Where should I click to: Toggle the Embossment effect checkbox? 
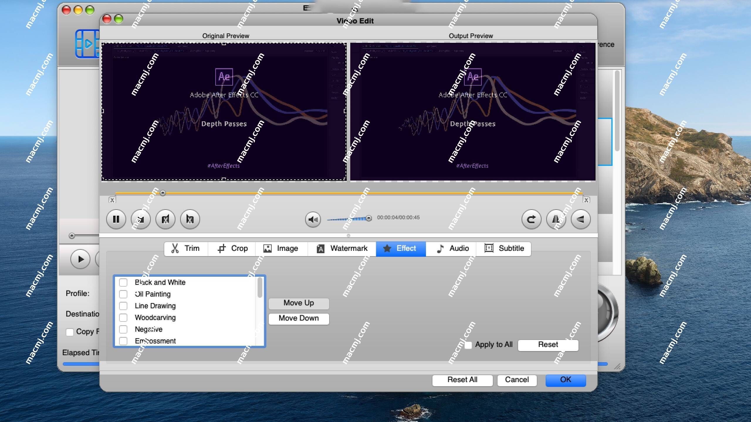coord(123,341)
